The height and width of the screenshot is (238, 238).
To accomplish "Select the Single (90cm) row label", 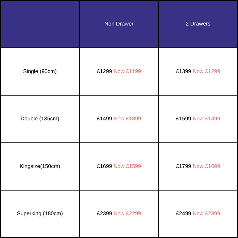I will 40,71.
